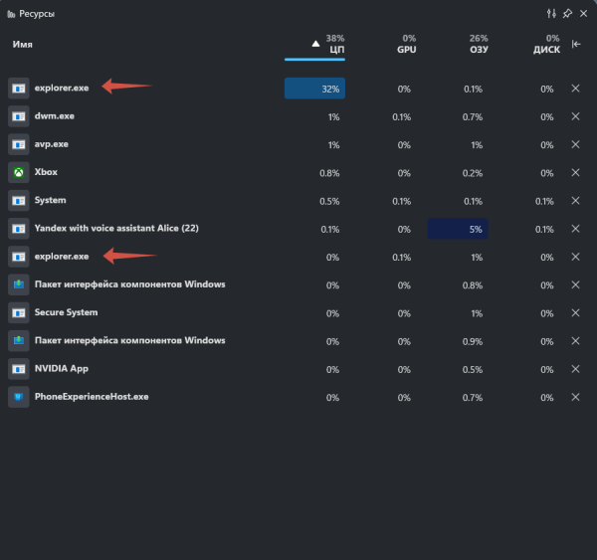Screen dimensions: 597x560
Task: Select the System process name
Action: coord(50,200)
